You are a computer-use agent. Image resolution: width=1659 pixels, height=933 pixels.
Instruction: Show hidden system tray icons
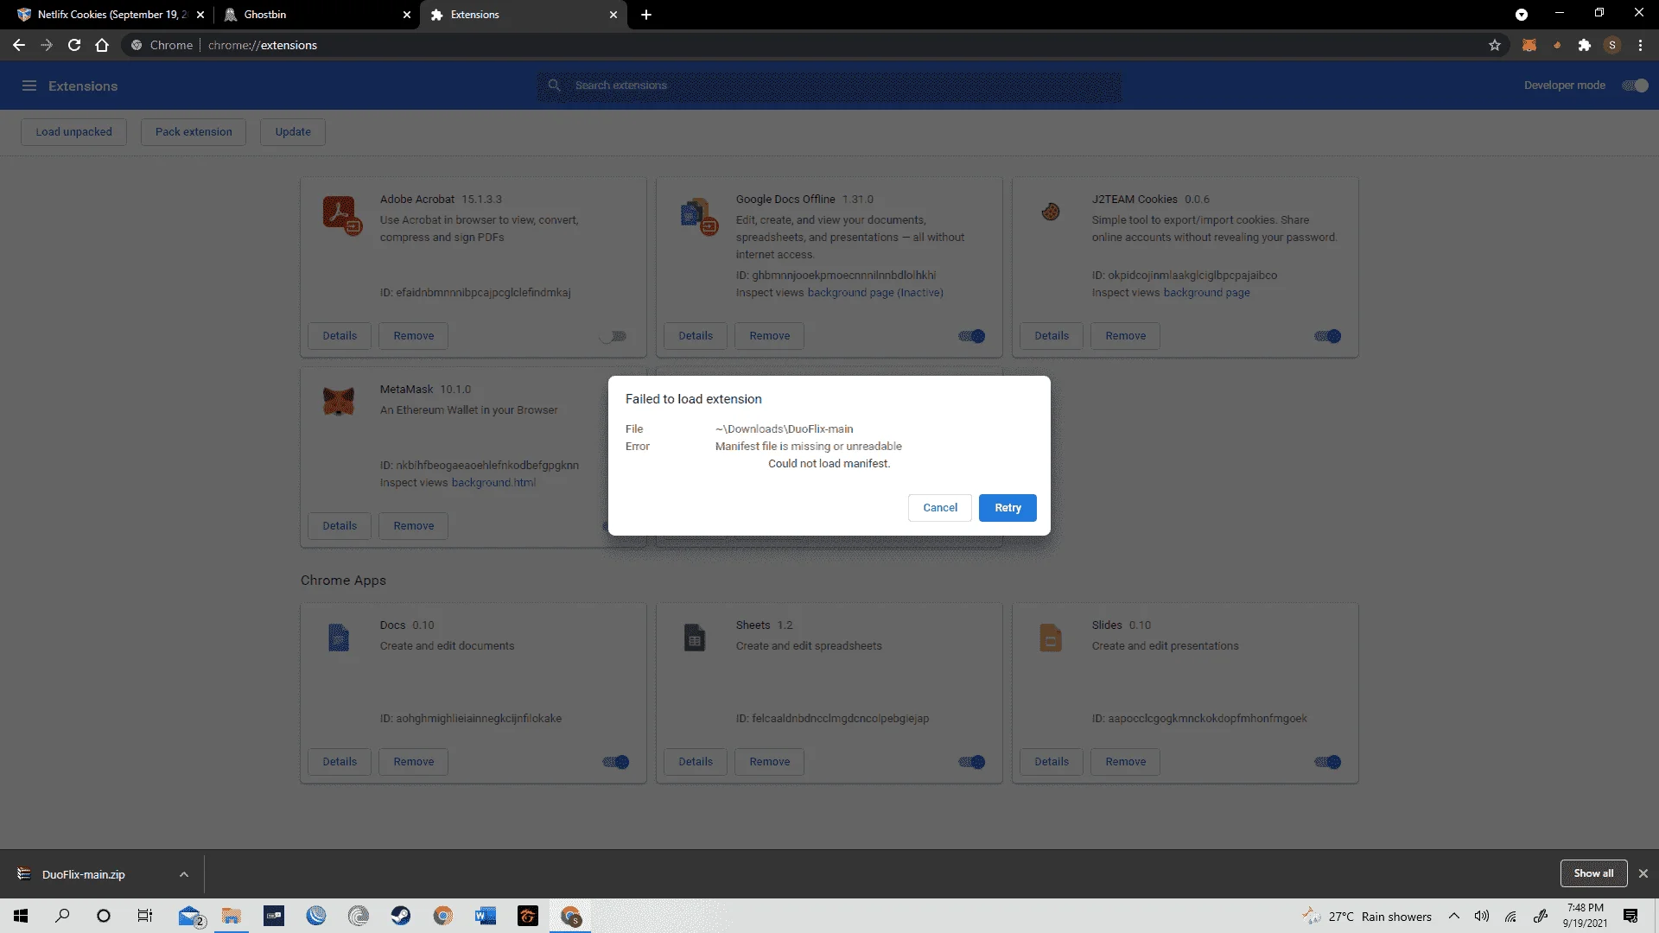coord(1454,916)
